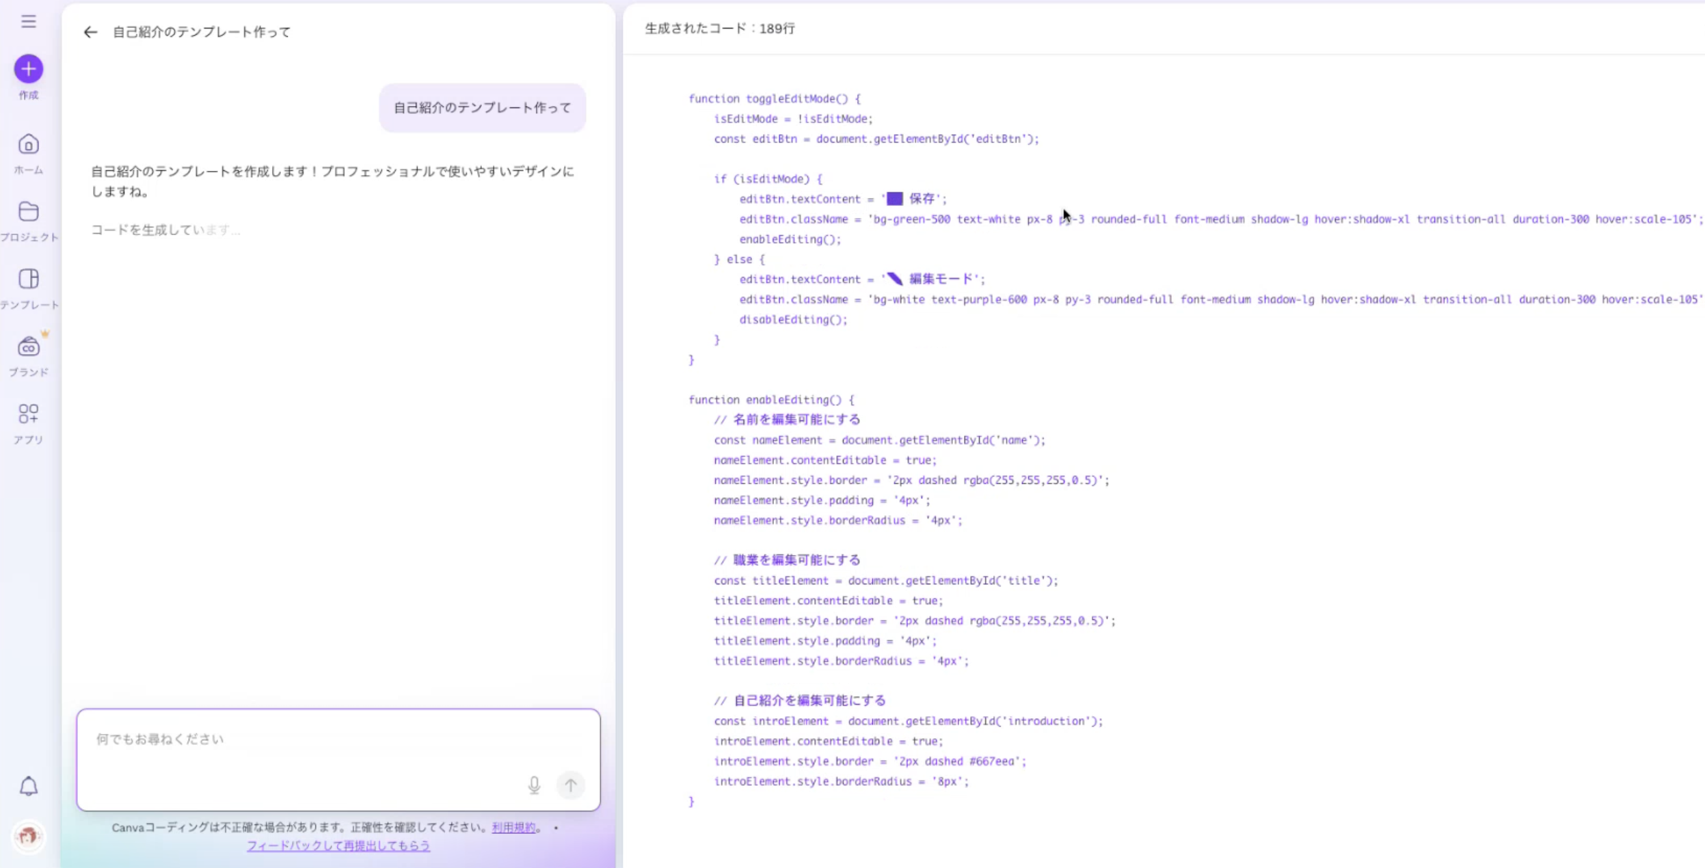The width and height of the screenshot is (1705, 868).
Task: Click editBtn.className 'bg-green-500' line
Action: 1221,219
